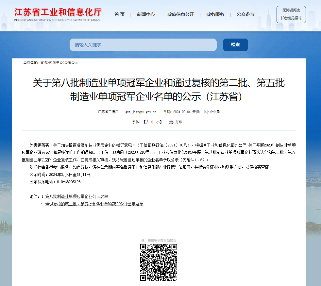Click the 江苏省工业和信息化厅 site logo
This screenshot has width=321, height=286.
58,15
